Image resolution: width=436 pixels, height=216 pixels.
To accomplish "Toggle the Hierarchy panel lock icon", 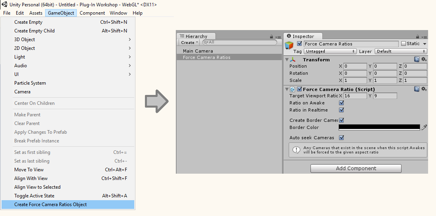I will point(271,36).
